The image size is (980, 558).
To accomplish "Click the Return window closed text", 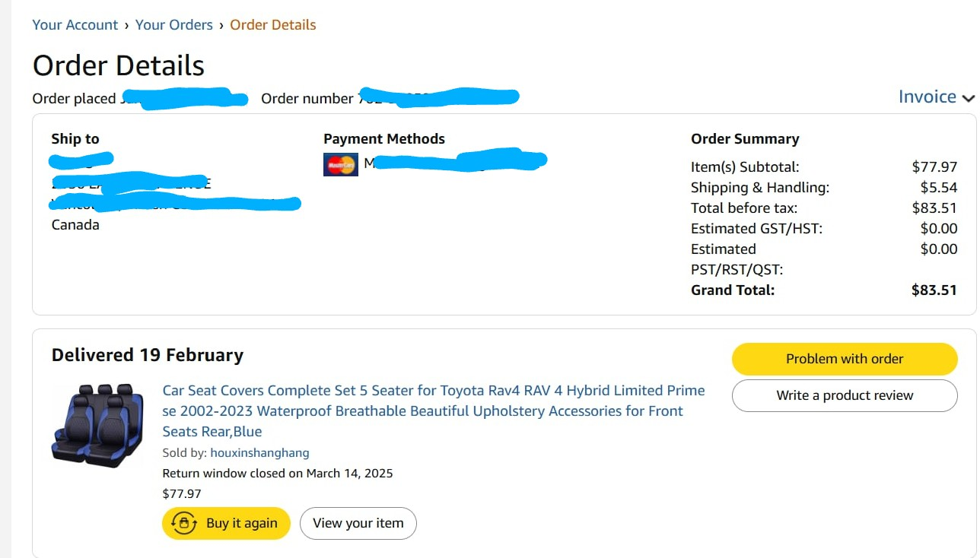I will pyautogui.click(x=277, y=473).
